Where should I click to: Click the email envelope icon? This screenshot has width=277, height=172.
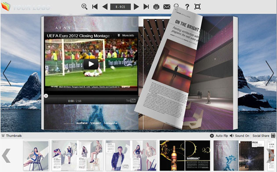click(x=167, y=7)
